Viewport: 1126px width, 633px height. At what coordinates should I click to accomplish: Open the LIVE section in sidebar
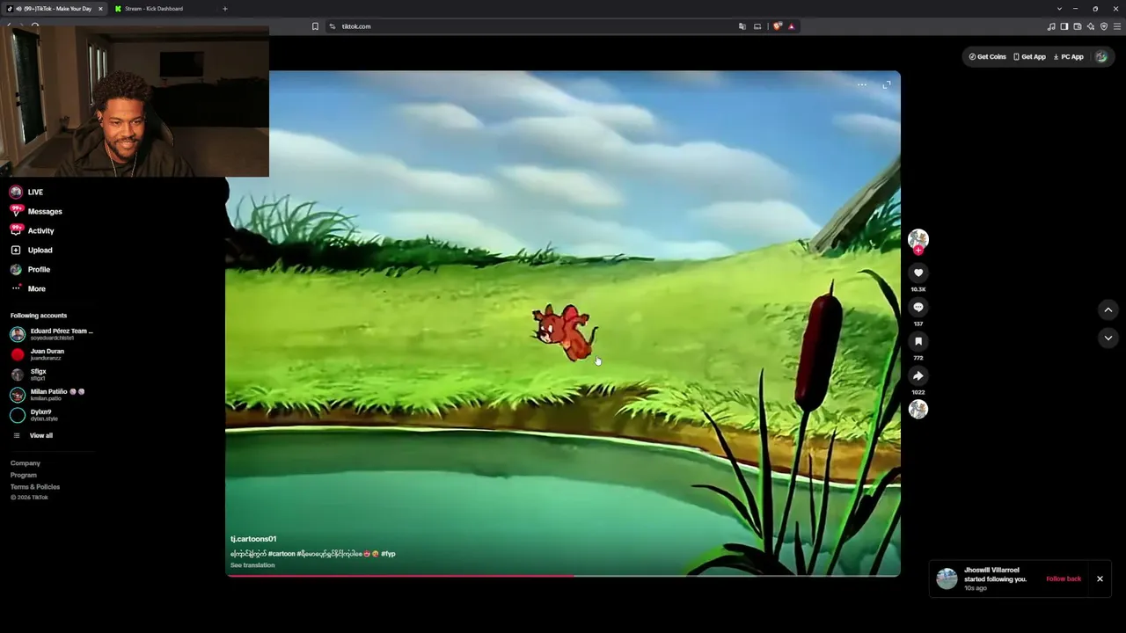27,192
